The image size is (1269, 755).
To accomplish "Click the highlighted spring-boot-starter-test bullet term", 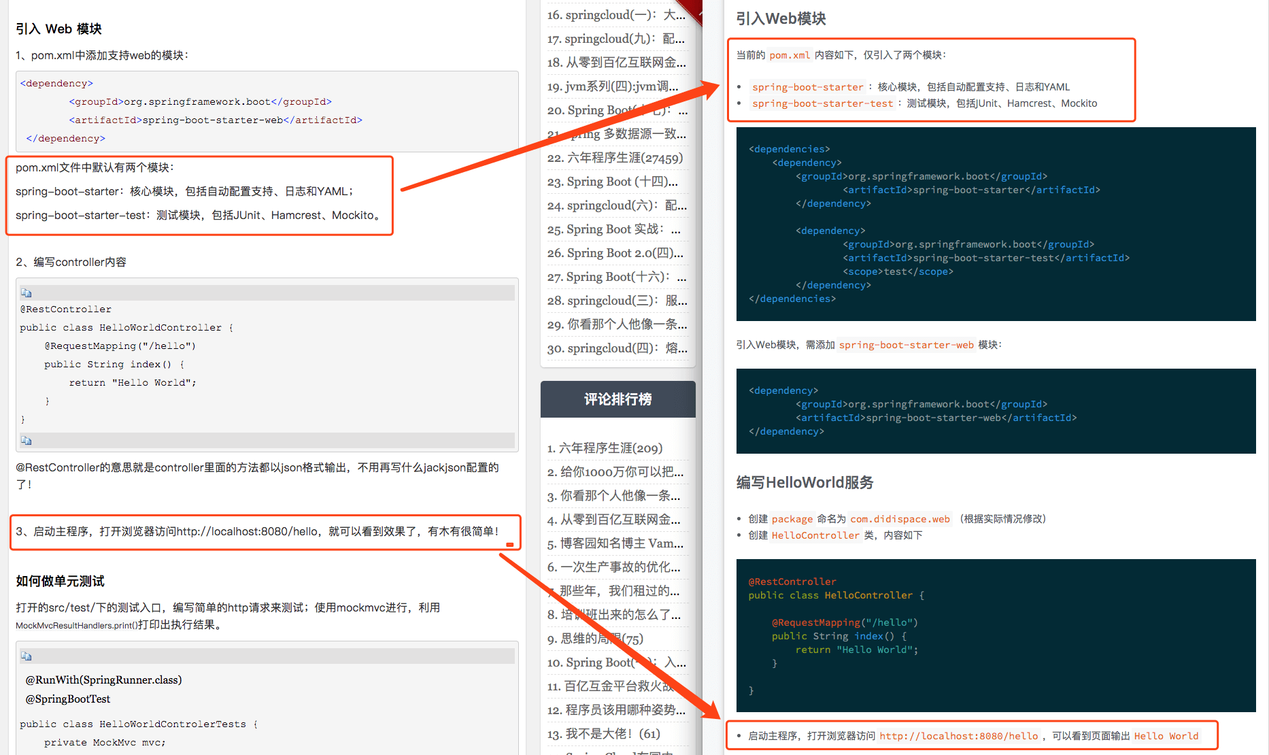I will coord(822,103).
